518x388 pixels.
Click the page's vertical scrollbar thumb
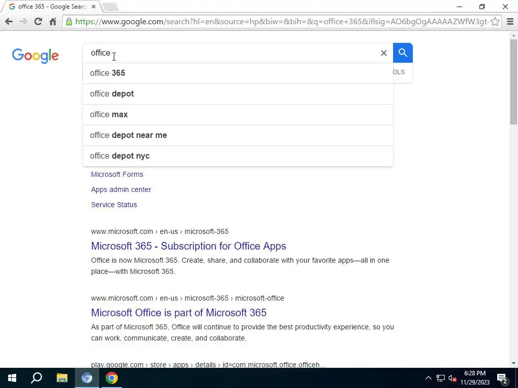pos(513,81)
